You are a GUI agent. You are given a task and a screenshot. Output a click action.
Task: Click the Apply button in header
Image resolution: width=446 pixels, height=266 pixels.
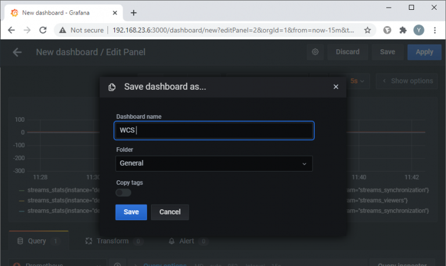424,52
